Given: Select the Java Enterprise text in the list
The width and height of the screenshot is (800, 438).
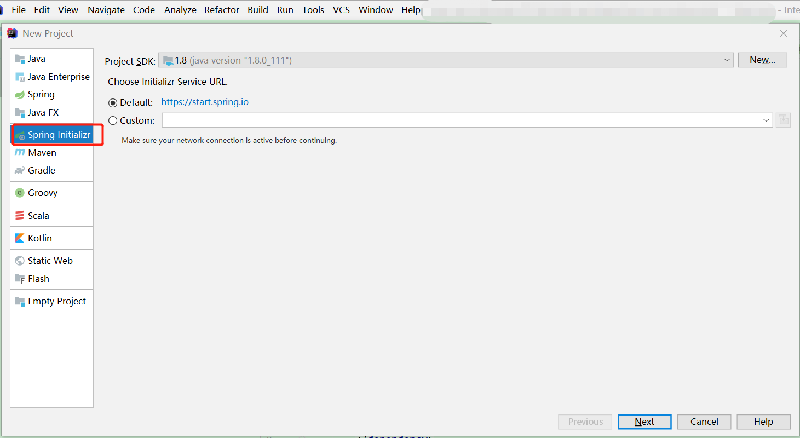Looking at the screenshot, I should (x=59, y=77).
